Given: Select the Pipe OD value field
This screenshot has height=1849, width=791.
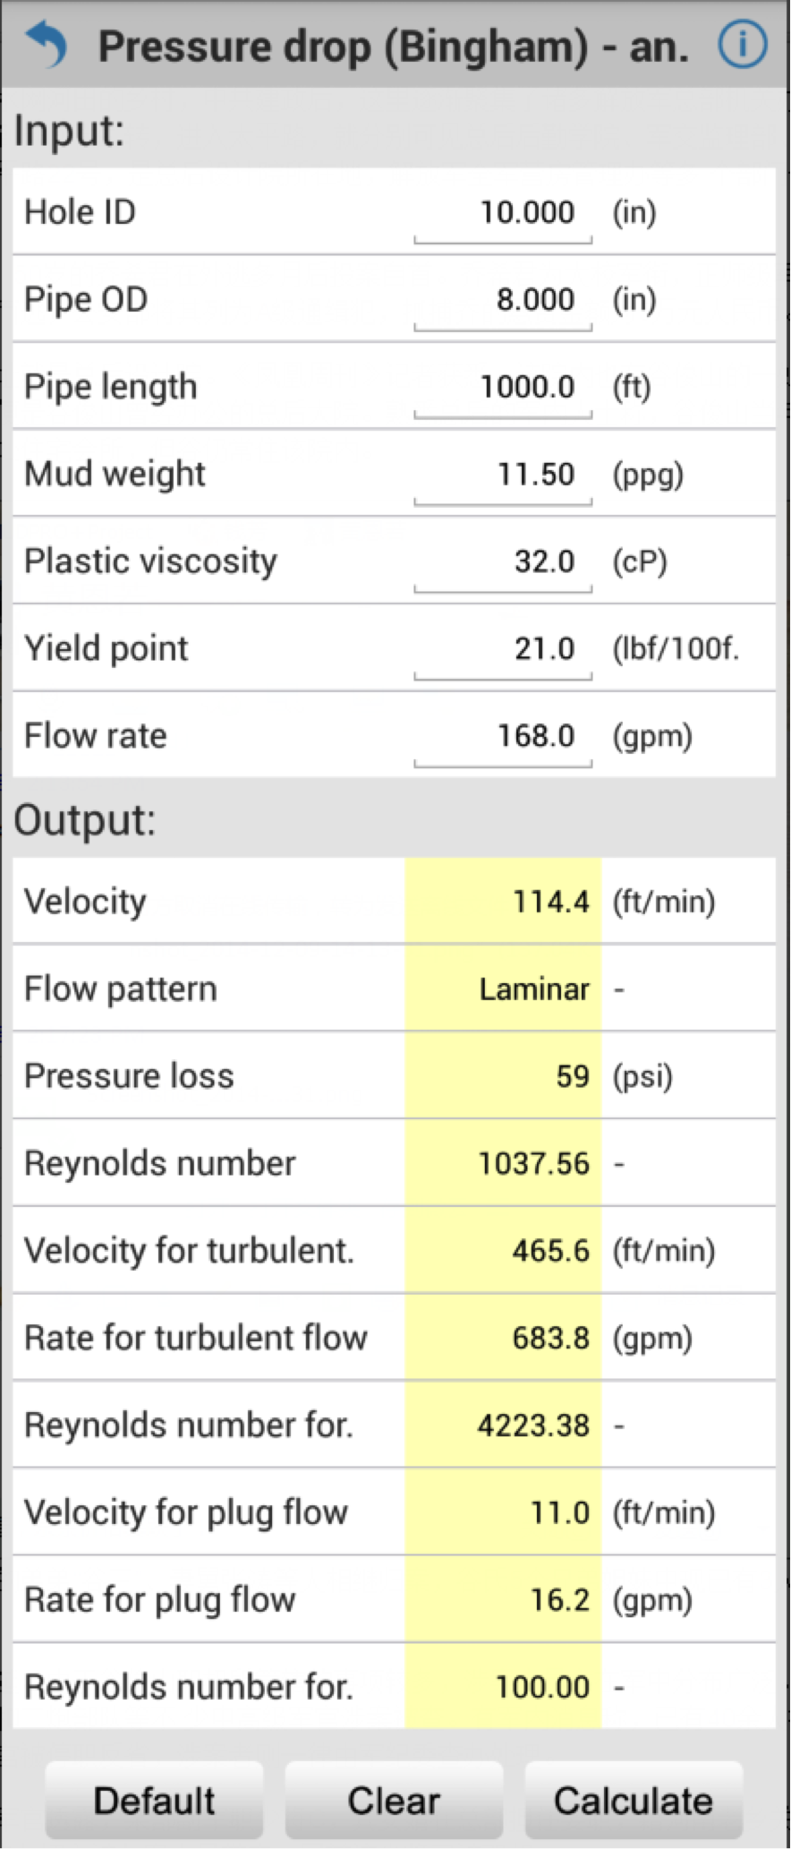Looking at the screenshot, I should point(503,300).
